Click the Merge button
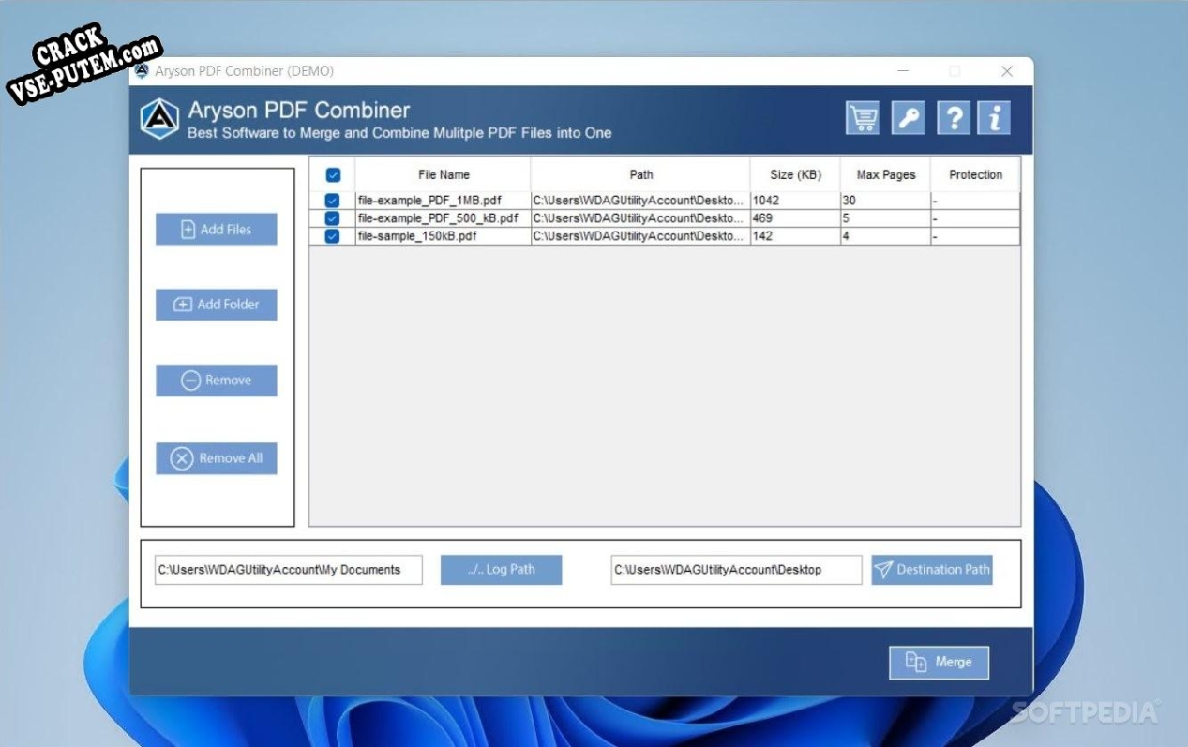Image resolution: width=1188 pixels, height=747 pixels. point(940,663)
